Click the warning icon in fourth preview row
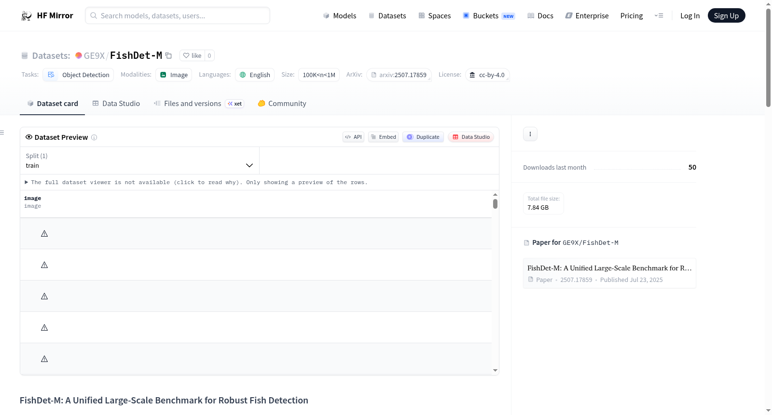The image size is (772, 415). pos(44,328)
